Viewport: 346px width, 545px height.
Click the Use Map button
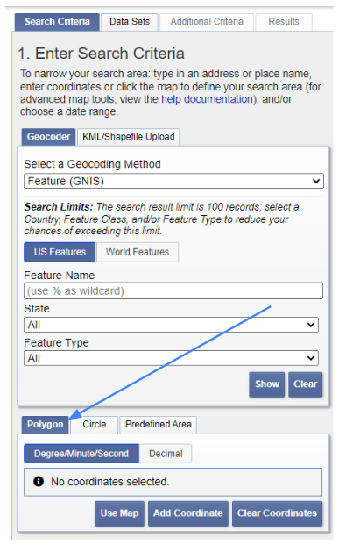point(119,513)
